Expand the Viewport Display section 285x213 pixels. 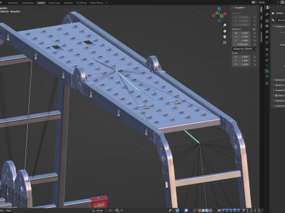pyautogui.click(x=278, y=101)
